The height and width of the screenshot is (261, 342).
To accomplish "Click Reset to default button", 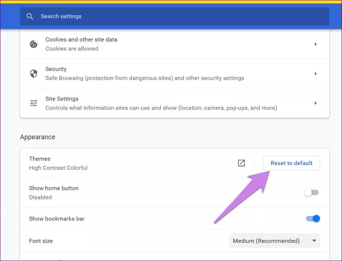I will pyautogui.click(x=291, y=163).
